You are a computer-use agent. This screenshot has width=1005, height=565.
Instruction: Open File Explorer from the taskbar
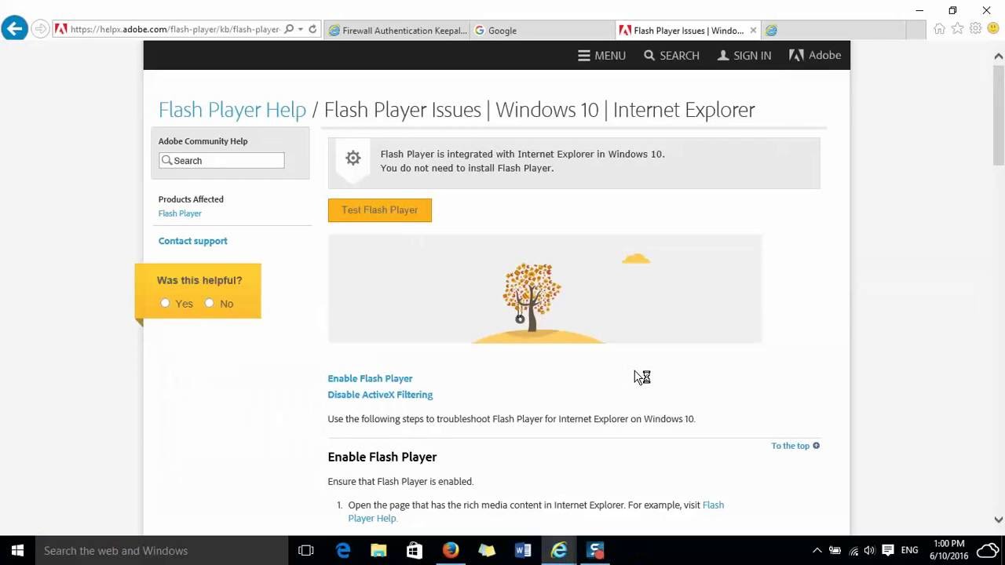(x=378, y=551)
